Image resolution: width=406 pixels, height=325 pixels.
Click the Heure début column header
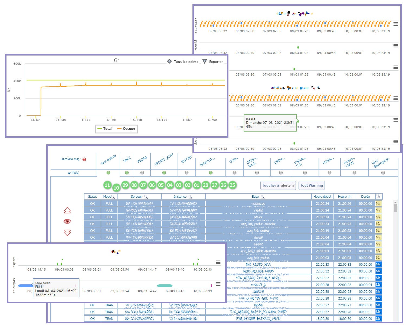point(322,197)
